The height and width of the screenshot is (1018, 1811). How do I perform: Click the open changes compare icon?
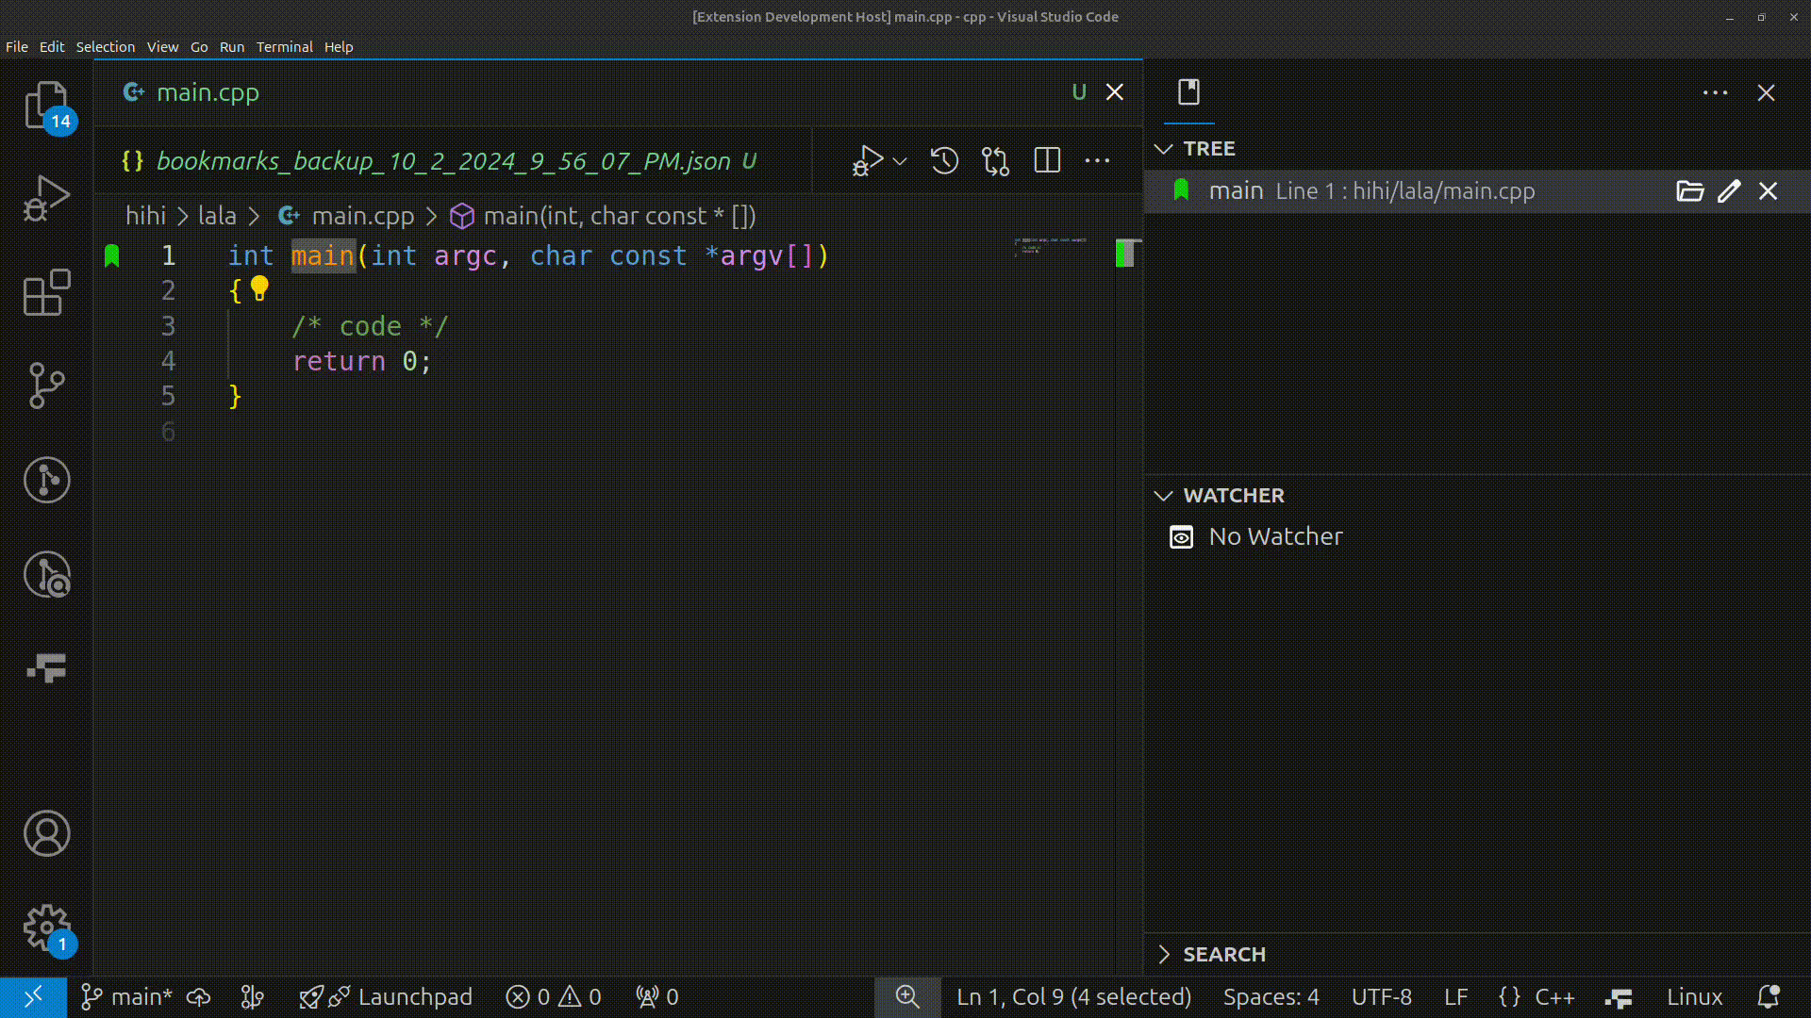[995, 161]
